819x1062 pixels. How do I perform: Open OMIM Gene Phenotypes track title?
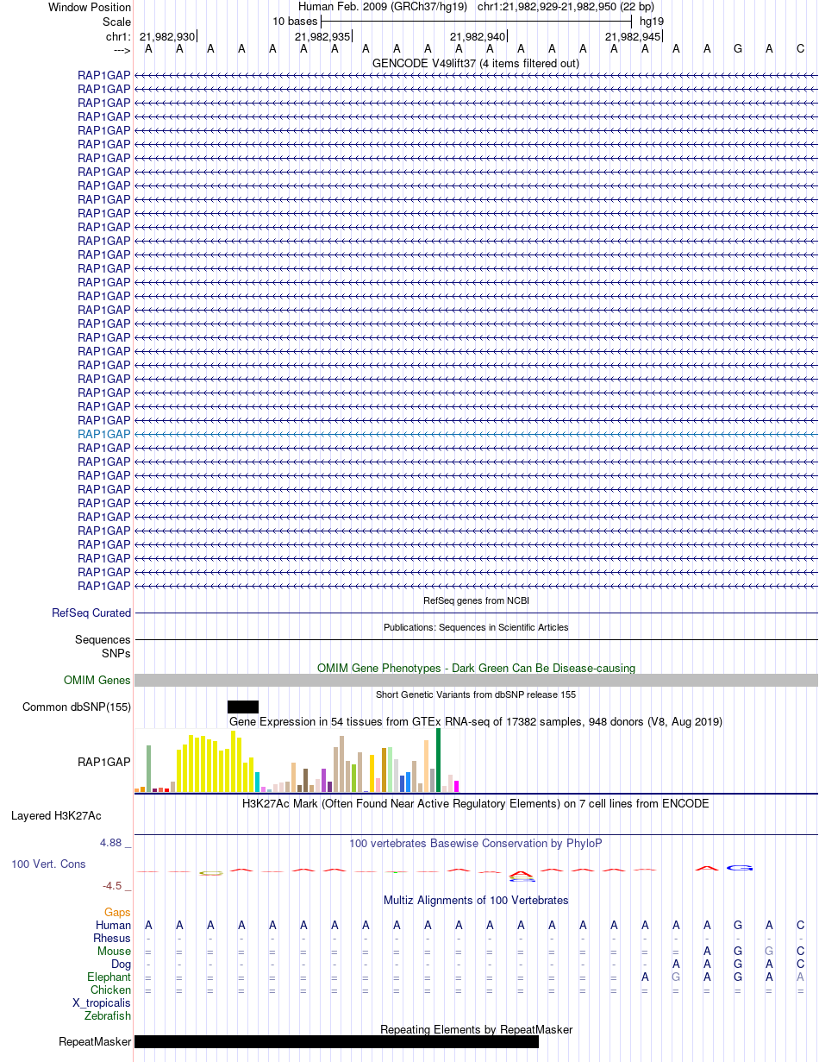476,668
